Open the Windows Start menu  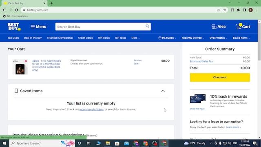(x=4, y=143)
